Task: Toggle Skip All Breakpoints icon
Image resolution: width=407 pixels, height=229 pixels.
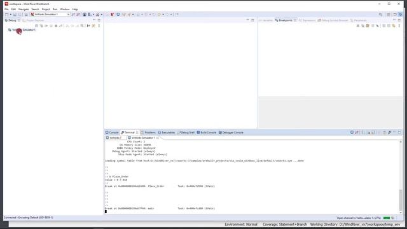Action: point(377,25)
